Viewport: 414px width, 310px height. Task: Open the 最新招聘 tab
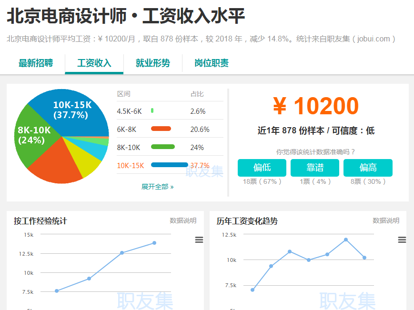(36, 63)
